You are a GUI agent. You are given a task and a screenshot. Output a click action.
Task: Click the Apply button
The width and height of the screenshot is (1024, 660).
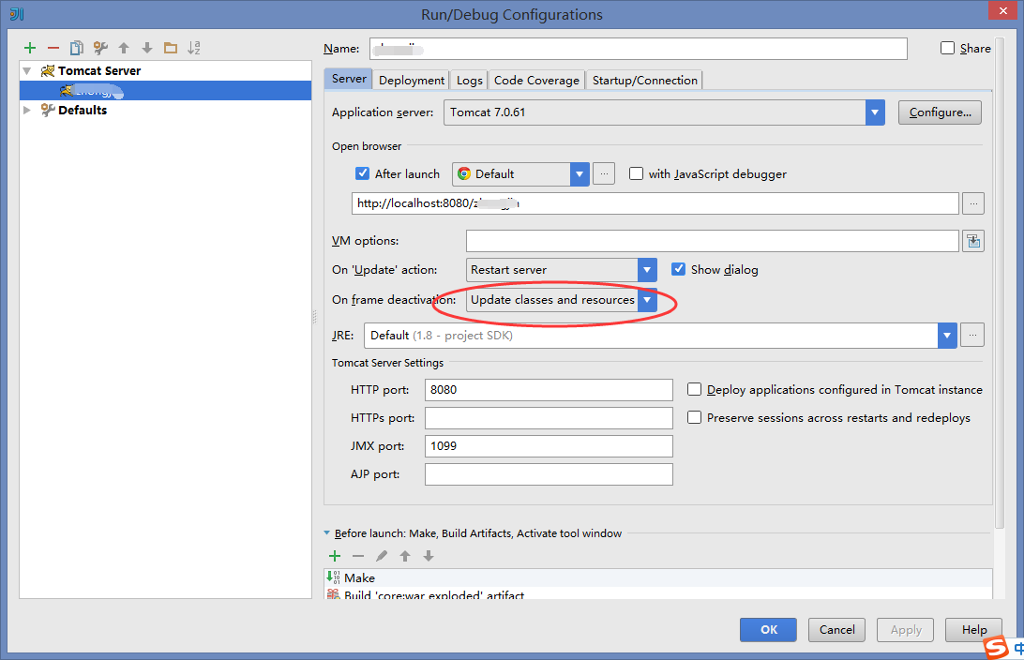(905, 629)
